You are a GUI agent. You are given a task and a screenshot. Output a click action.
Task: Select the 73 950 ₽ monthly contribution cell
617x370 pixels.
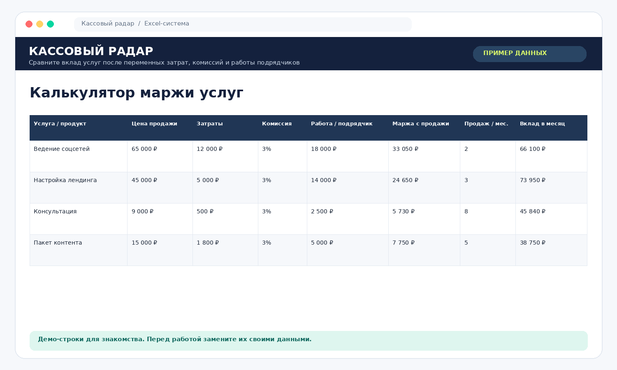coord(552,187)
